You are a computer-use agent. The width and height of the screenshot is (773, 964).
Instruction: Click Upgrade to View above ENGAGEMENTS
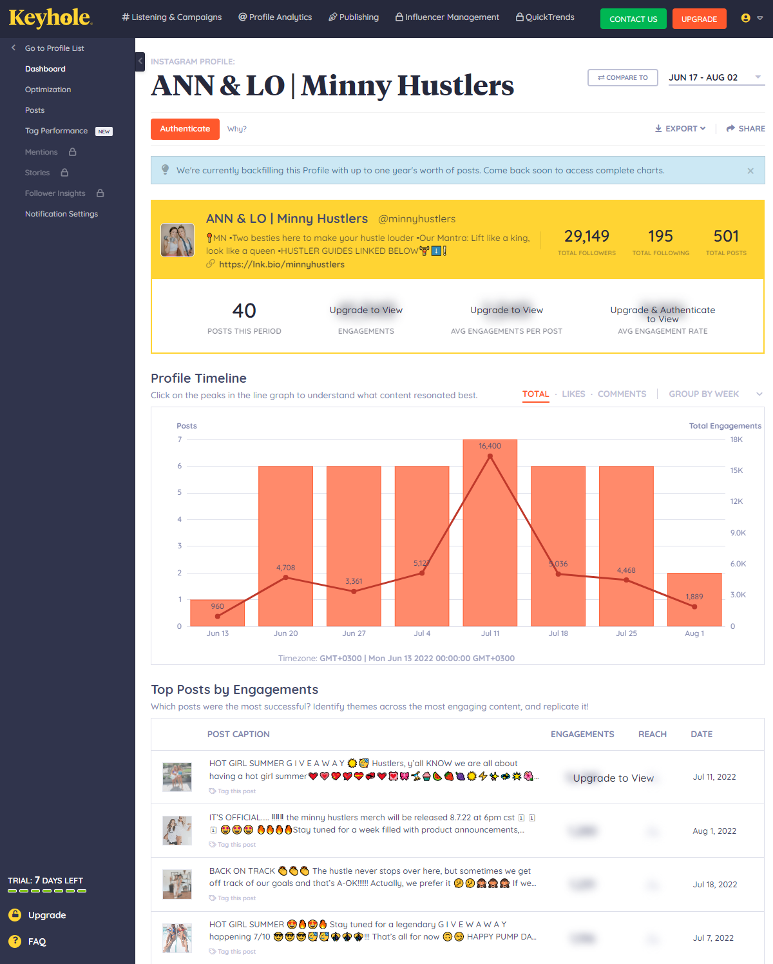[366, 310]
